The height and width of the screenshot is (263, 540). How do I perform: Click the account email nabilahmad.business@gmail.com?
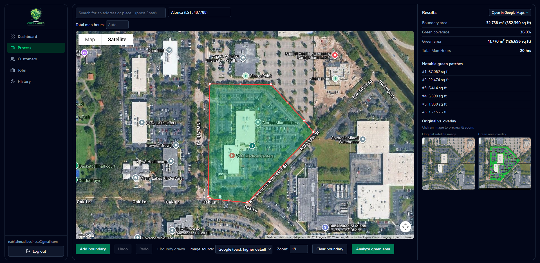point(33,242)
